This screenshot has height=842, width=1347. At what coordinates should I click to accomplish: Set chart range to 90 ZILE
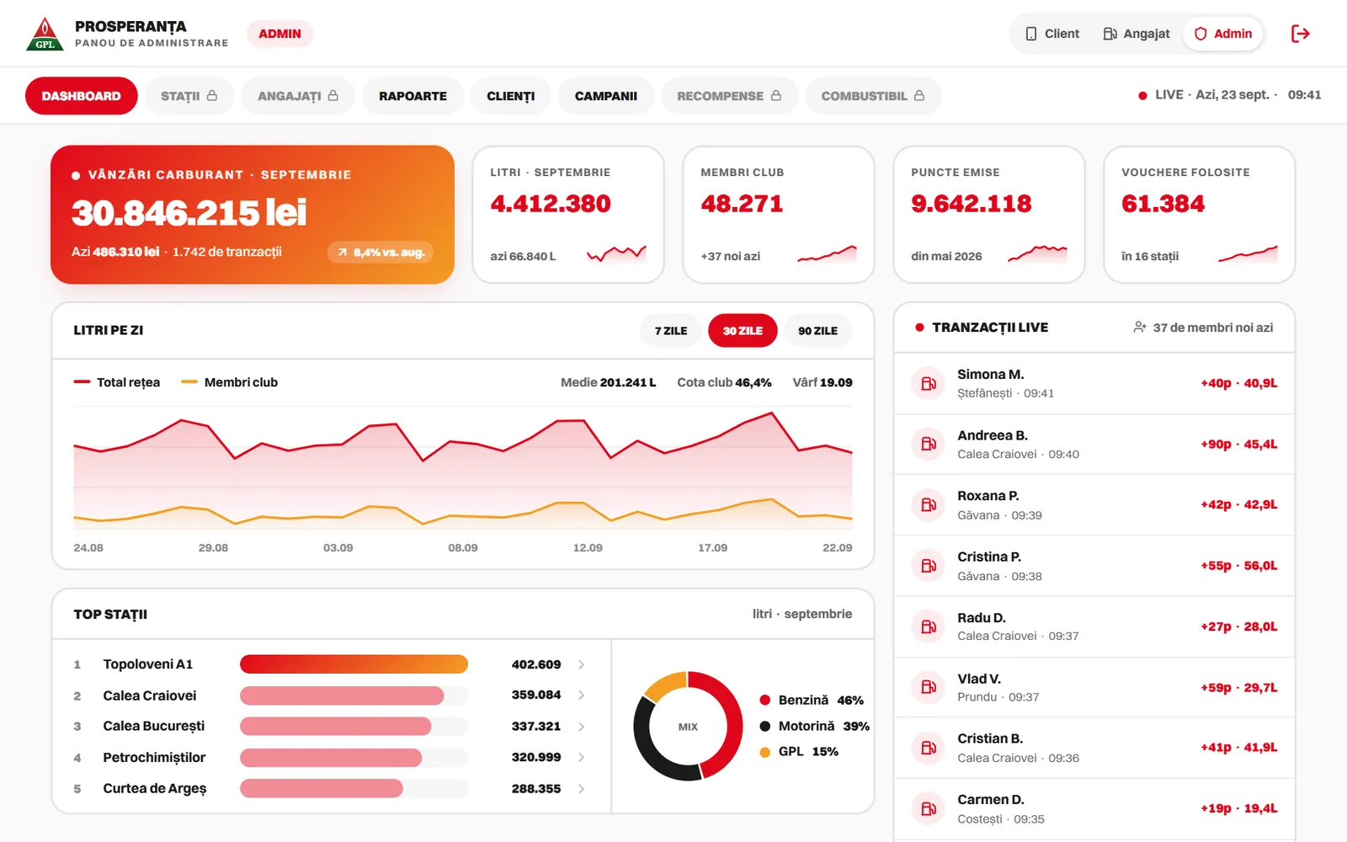pyautogui.click(x=817, y=330)
